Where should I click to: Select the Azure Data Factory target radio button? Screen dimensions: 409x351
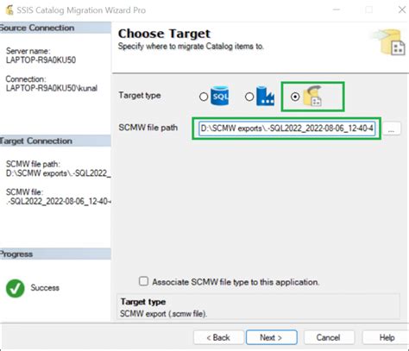coord(249,97)
